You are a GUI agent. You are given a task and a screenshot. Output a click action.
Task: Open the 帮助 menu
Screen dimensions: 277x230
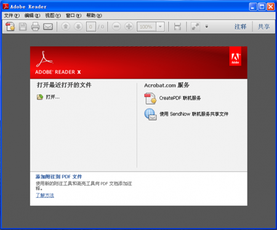coord(94,15)
